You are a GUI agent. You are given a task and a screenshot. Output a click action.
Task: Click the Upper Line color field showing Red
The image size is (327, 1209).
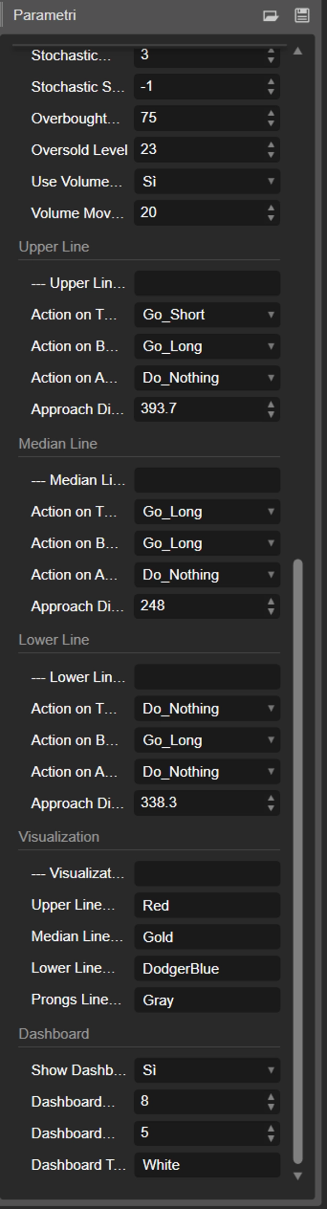(x=207, y=905)
